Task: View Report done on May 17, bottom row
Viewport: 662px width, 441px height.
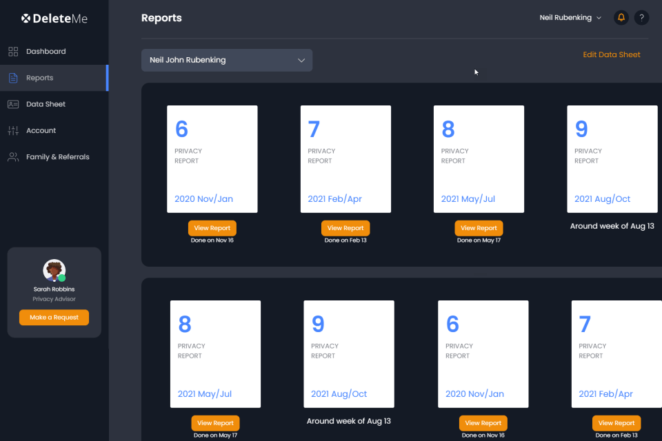Action: [215, 423]
